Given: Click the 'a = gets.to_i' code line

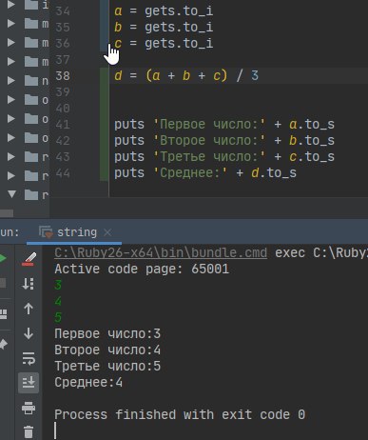Looking at the screenshot, I should 164,11.
